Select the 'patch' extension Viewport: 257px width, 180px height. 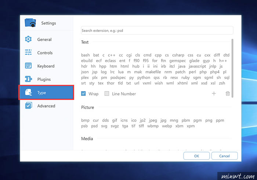click(180, 72)
